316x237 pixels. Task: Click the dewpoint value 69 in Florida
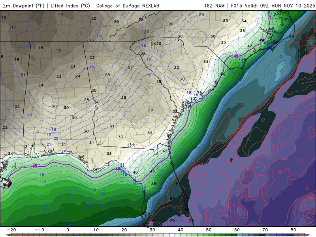tap(186, 210)
